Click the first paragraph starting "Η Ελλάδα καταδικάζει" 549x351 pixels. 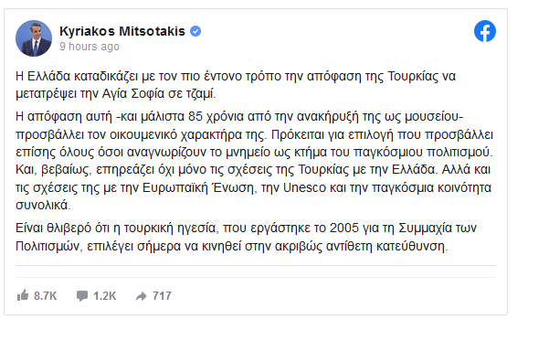pos(236,85)
